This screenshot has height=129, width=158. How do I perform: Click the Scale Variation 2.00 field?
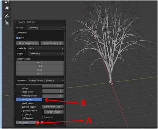point(53,107)
